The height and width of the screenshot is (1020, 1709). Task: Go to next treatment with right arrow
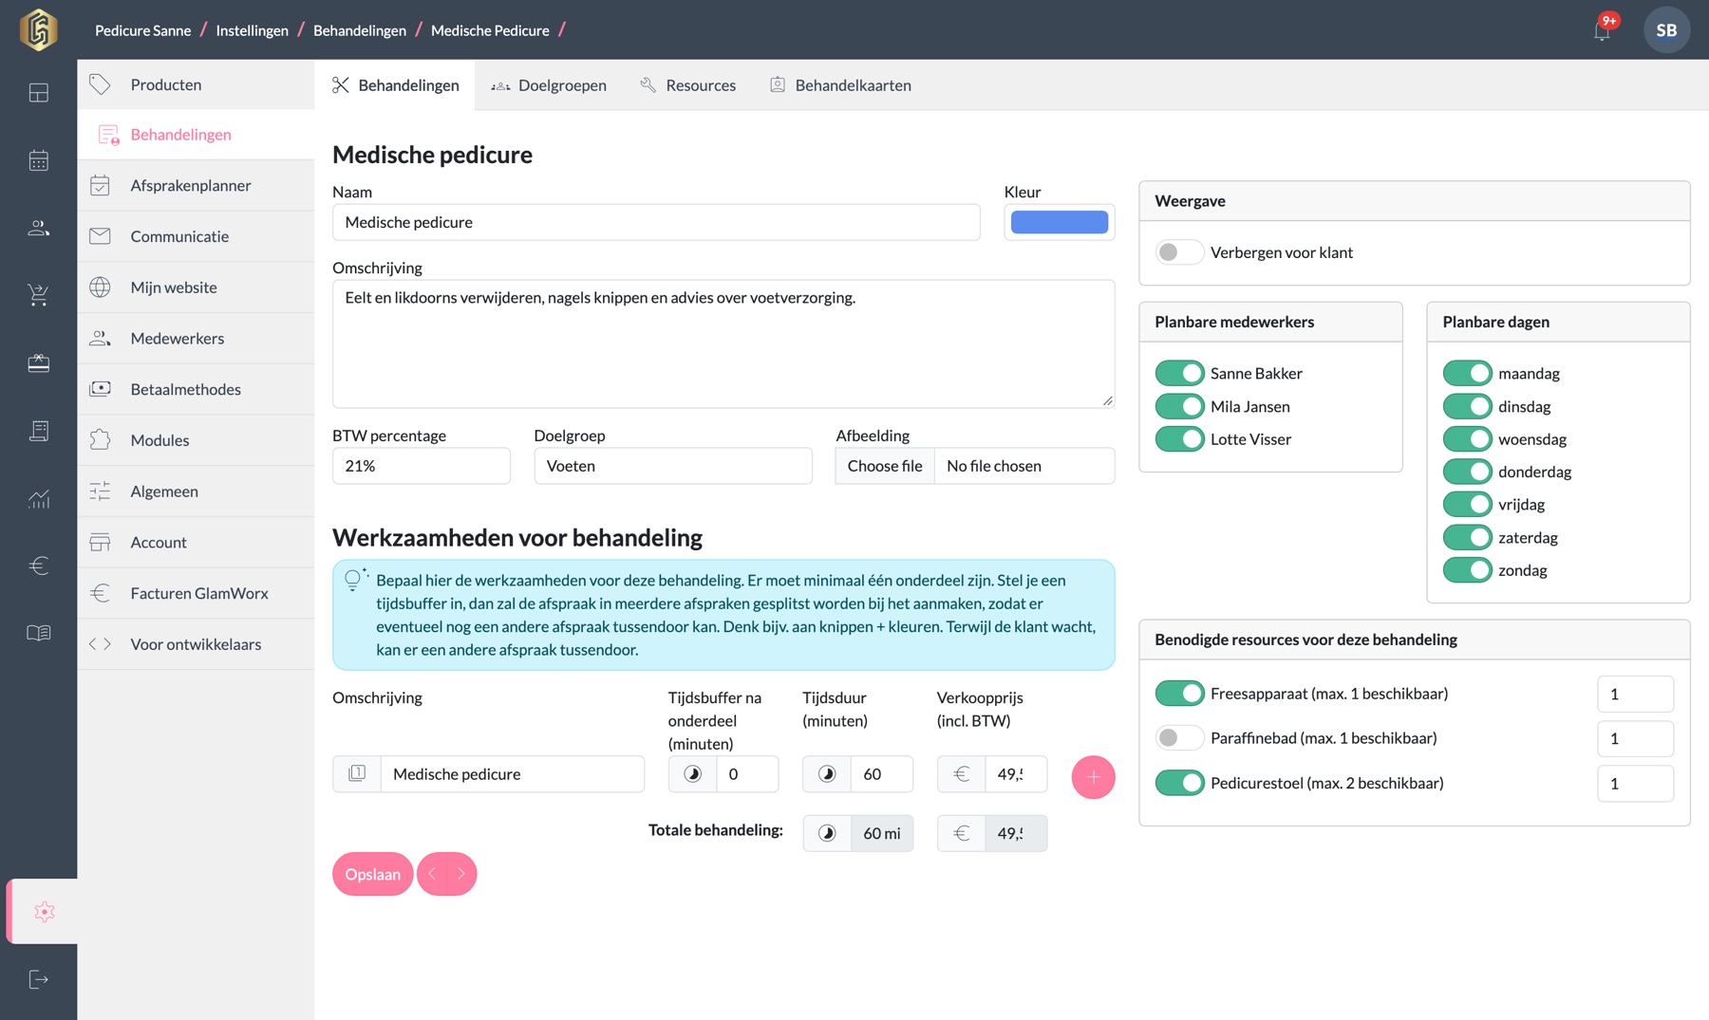point(461,874)
